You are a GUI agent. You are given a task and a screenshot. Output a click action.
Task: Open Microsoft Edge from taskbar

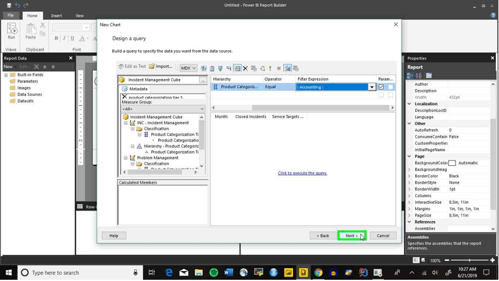coord(169,272)
